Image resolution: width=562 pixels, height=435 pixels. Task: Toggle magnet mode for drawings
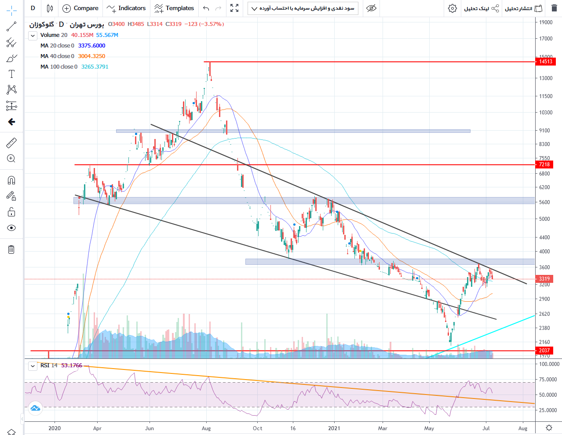coord(11,180)
